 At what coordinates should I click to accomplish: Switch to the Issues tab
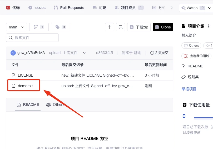click(37, 8)
